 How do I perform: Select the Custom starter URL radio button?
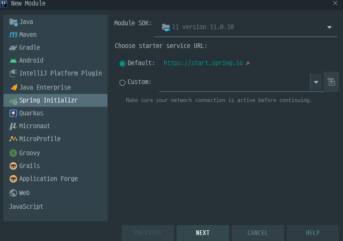122,82
